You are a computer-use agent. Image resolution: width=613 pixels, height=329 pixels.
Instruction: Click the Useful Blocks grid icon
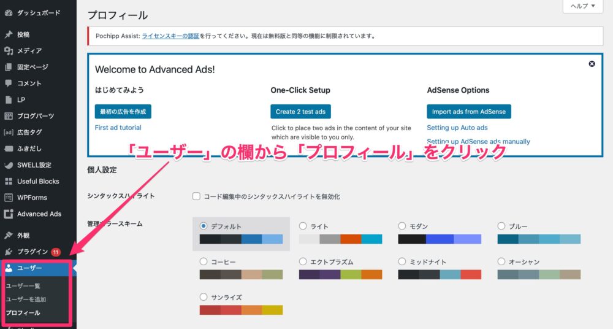pos(8,181)
